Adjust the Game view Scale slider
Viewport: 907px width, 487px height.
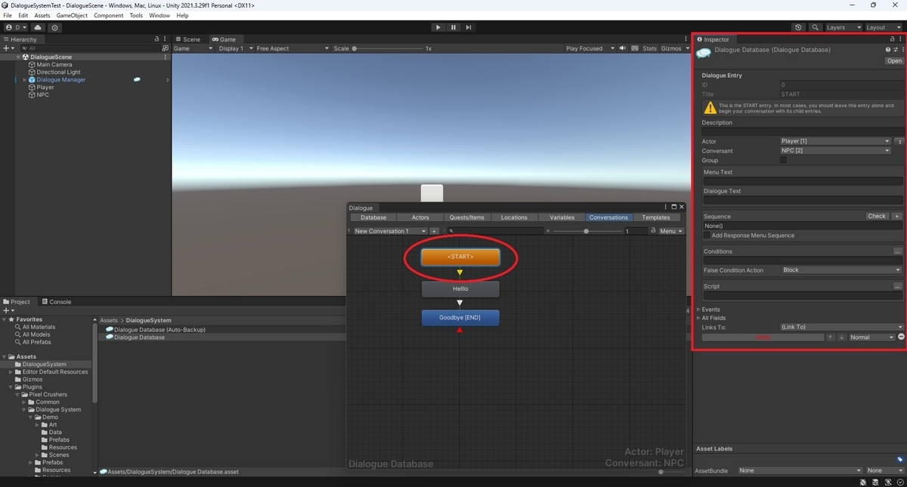(x=388, y=48)
